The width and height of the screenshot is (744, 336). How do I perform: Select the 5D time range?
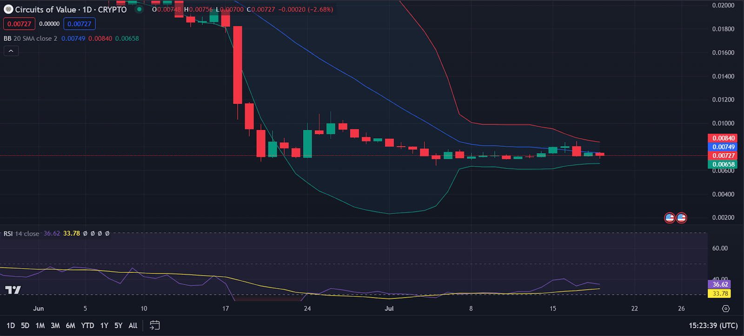[x=25, y=326]
